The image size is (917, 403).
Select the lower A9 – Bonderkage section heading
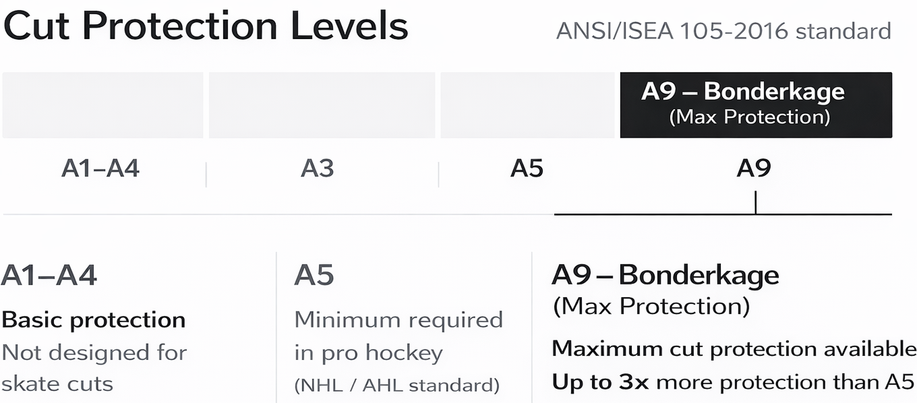tap(665, 275)
